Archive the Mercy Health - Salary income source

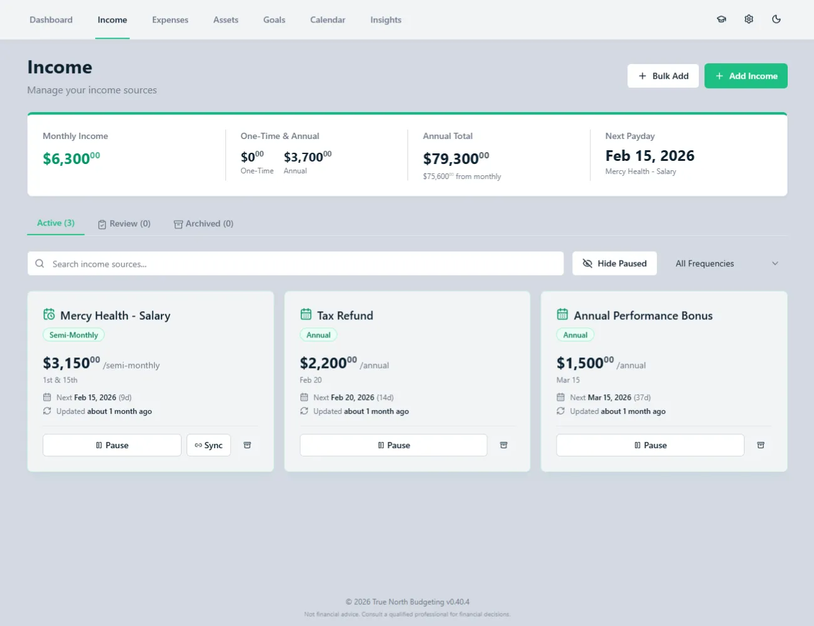click(x=247, y=444)
